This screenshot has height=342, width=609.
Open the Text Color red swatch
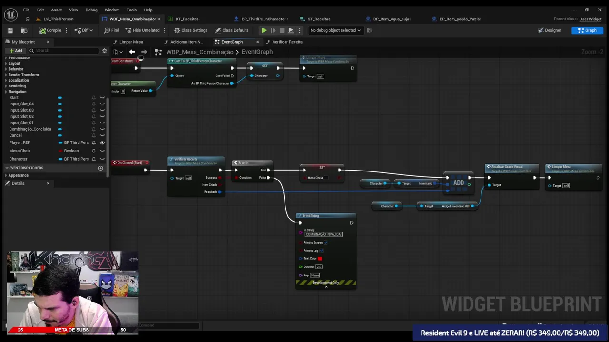(x=320, y=258)
